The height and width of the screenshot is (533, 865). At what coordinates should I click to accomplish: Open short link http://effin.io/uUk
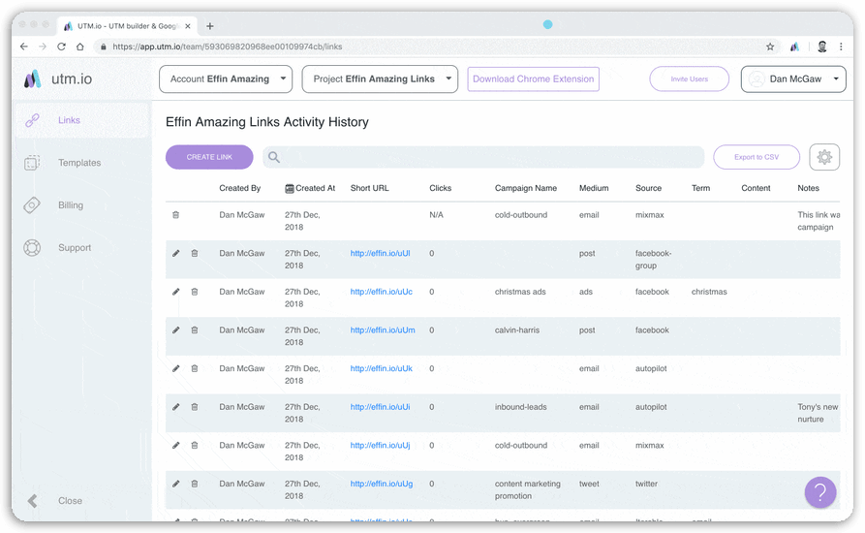[x=382, y=368]
